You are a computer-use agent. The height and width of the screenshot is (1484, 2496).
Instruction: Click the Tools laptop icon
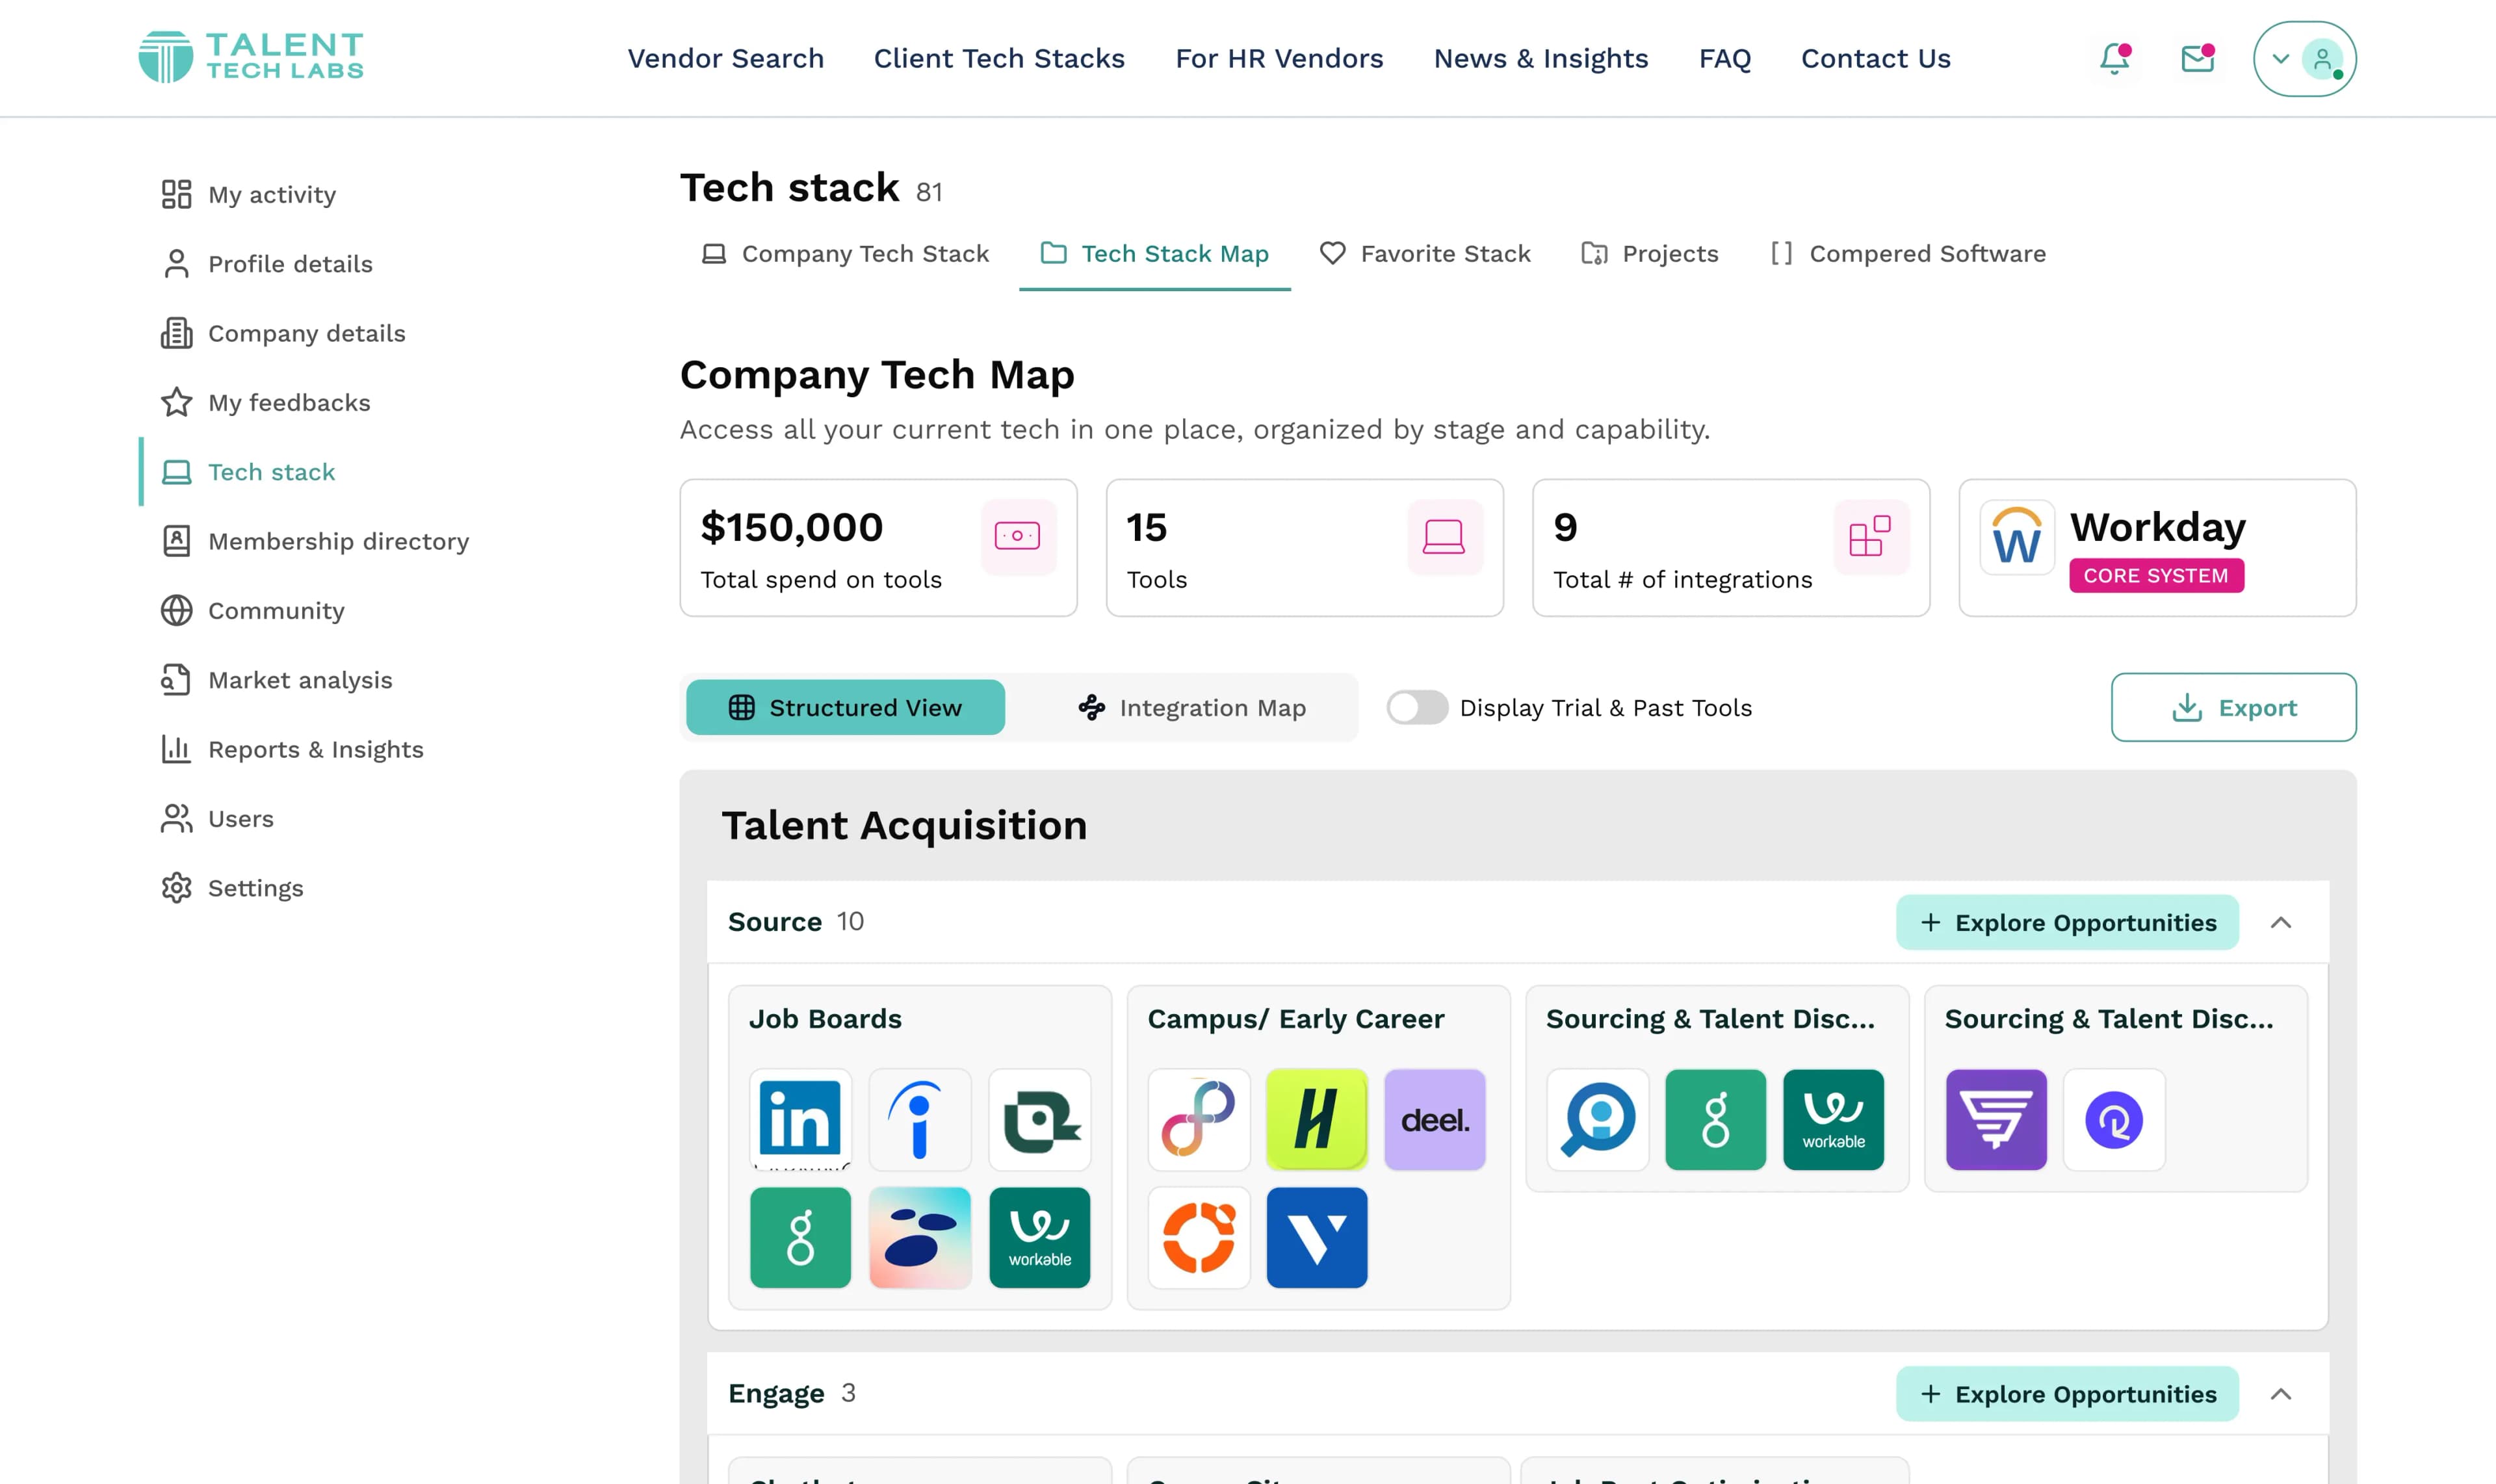1444,537
